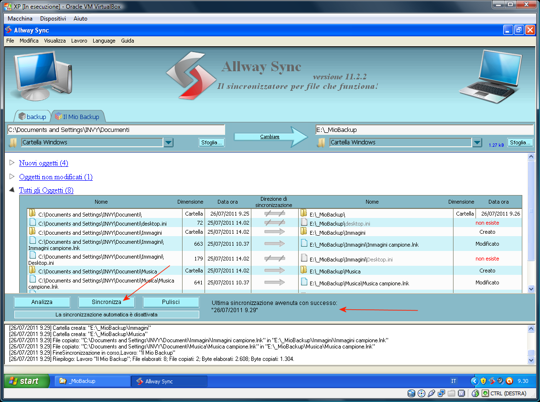Click the crossed-out direction arrow in the 179-byte file row

(274, 259)
